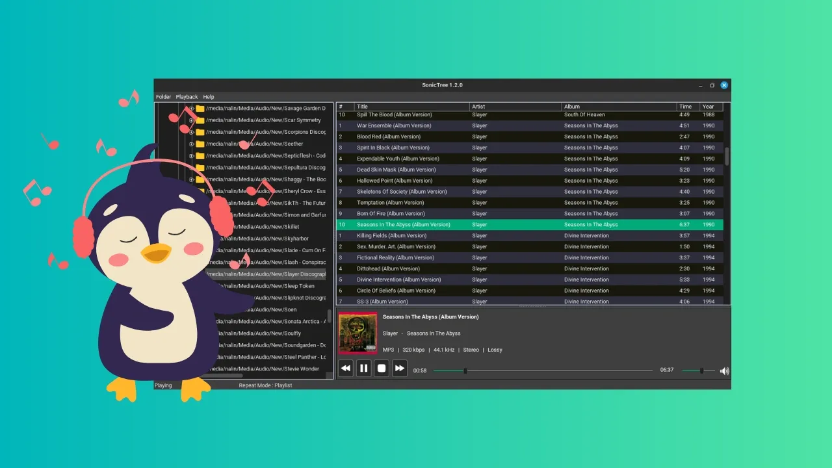832x468 pixels.
Task: Stop playback with the stop button
Action: [x=382, y=368]
